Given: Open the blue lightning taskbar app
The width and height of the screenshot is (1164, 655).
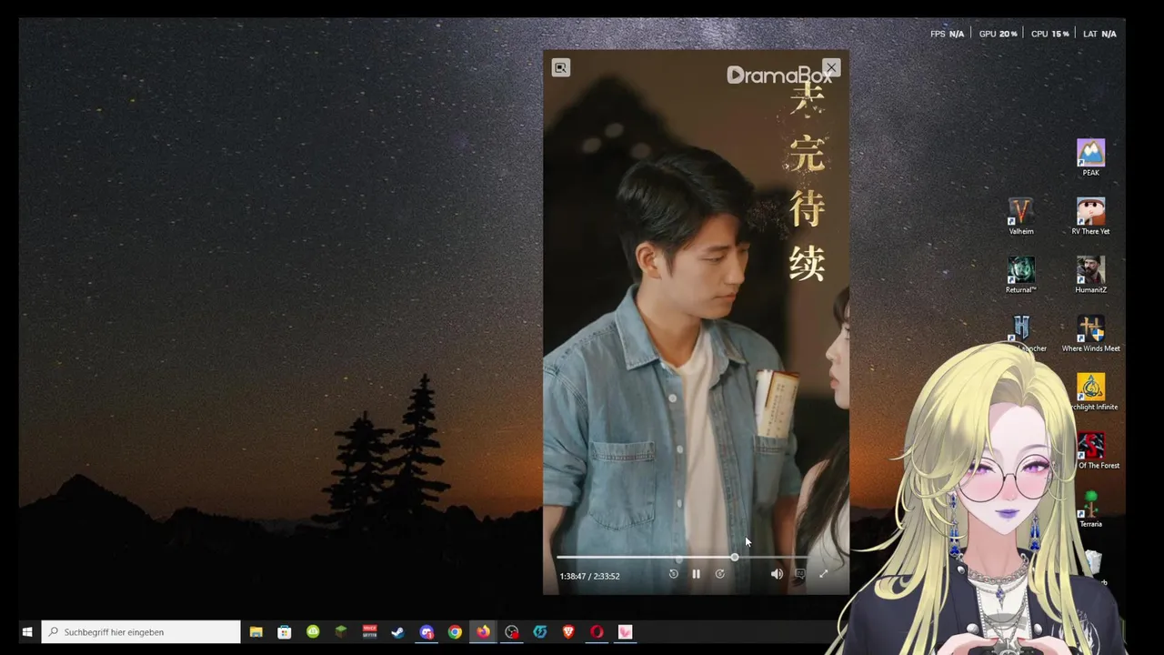Looking at the screenshot, I should pyautogui.click(x=540, y=631).
